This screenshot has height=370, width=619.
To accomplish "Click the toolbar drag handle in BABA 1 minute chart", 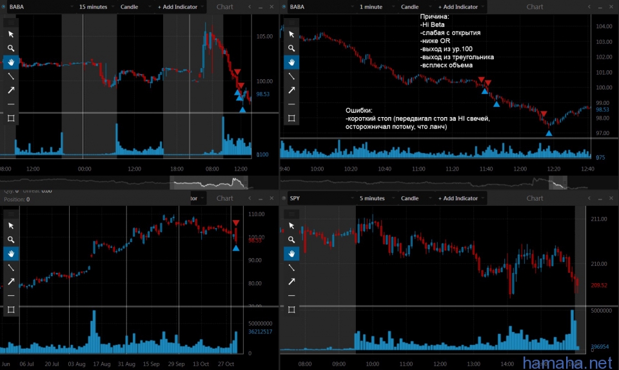I will click(291, 22).
